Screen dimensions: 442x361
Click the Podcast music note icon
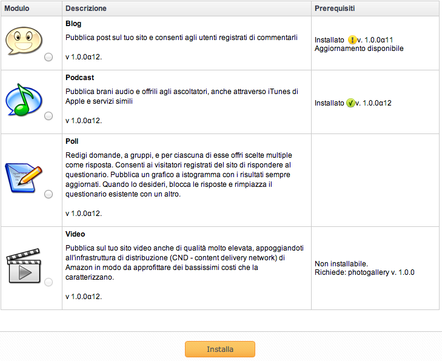24,100
